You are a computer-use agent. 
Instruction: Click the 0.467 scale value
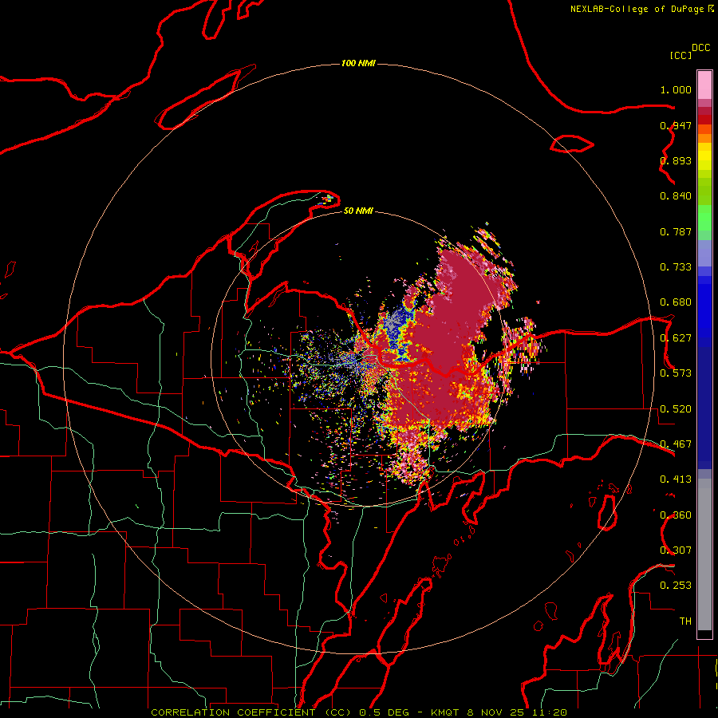[676, 444]
